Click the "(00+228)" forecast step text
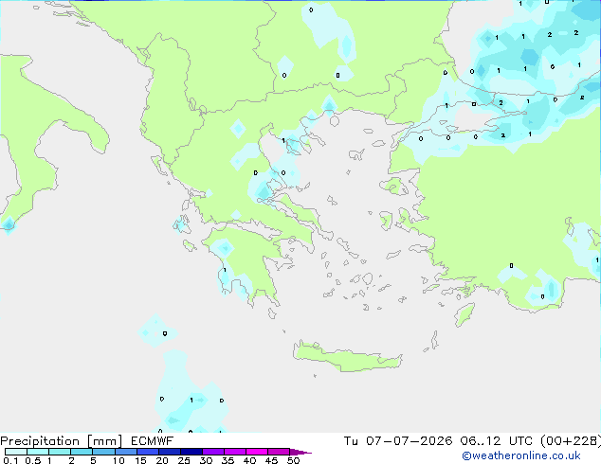Viewport: 601px width, 464px height. pos(571,441)
